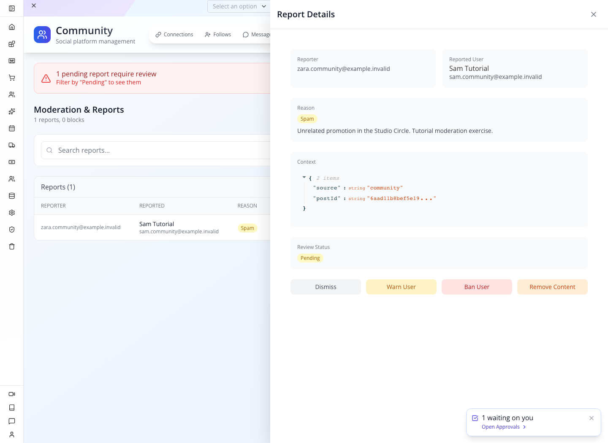The image size is (608, 443).
Task: Open the sparkles AI sidebar icon
Action: click(x=12, y=111)
